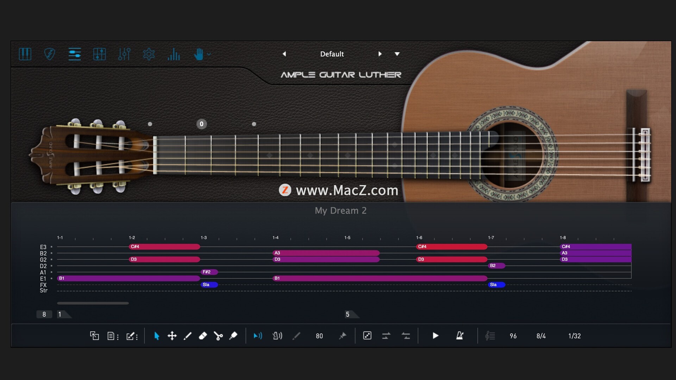Click the dice randomize riff icon
The width and height of the screenshot is (676, 380).
pyautogui.click(x=367, y=336)
